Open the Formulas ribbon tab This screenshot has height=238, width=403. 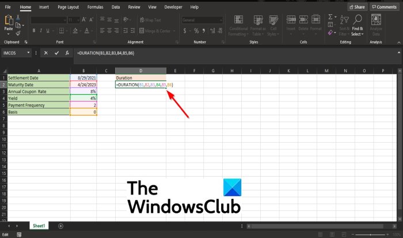coord(96,7)
